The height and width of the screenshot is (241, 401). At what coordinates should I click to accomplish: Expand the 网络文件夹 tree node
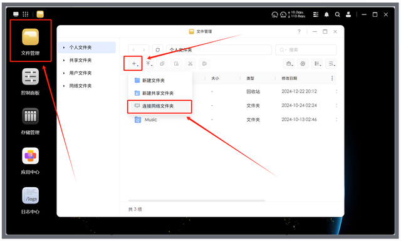click(64, 86)
